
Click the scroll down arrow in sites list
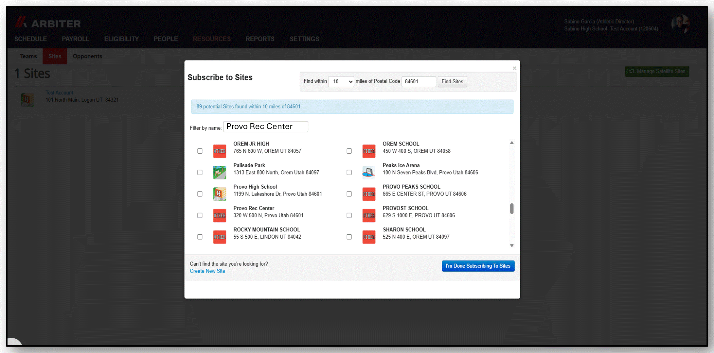512,245
